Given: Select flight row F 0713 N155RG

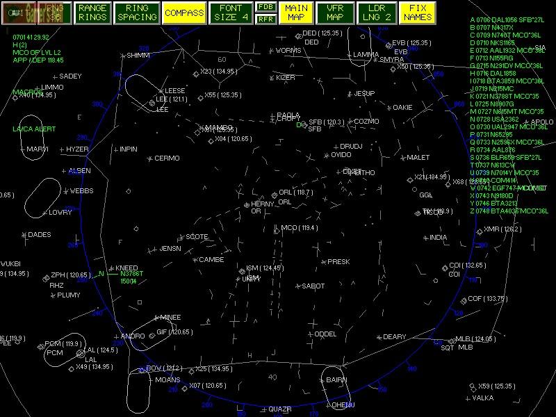Looking at the screenshot, I should click(491, 58).
